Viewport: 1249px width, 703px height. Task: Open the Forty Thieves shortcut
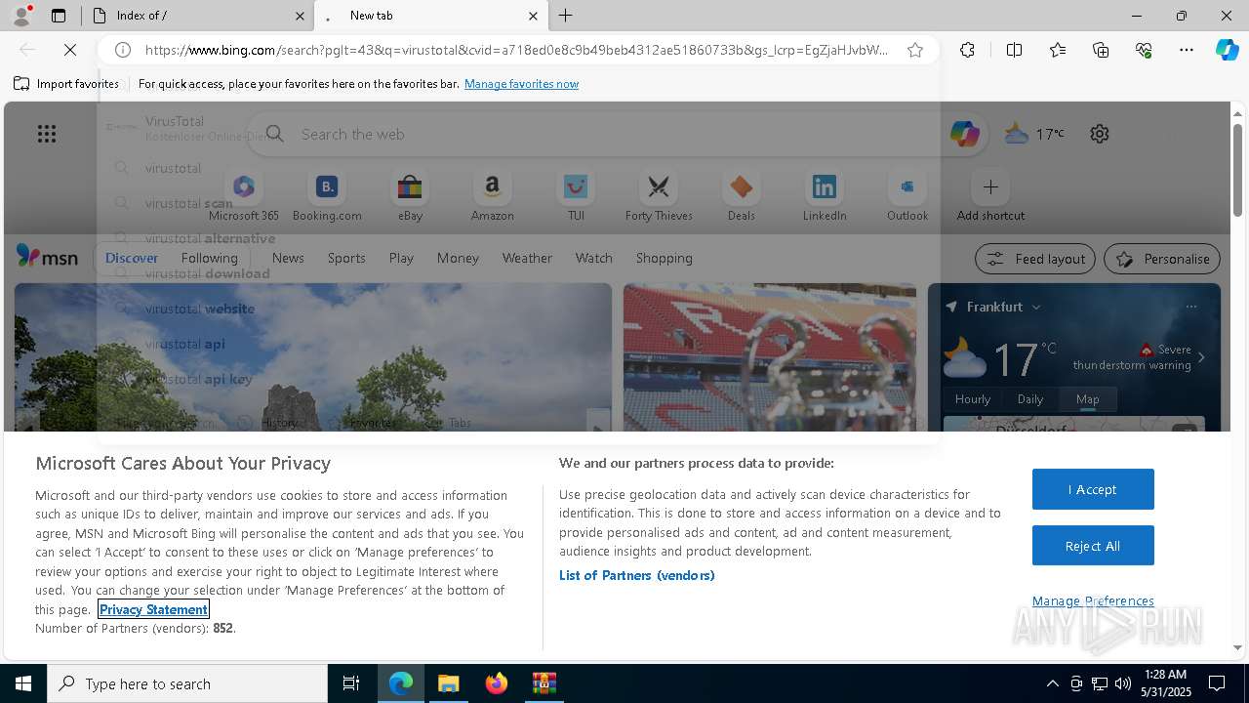659,196
